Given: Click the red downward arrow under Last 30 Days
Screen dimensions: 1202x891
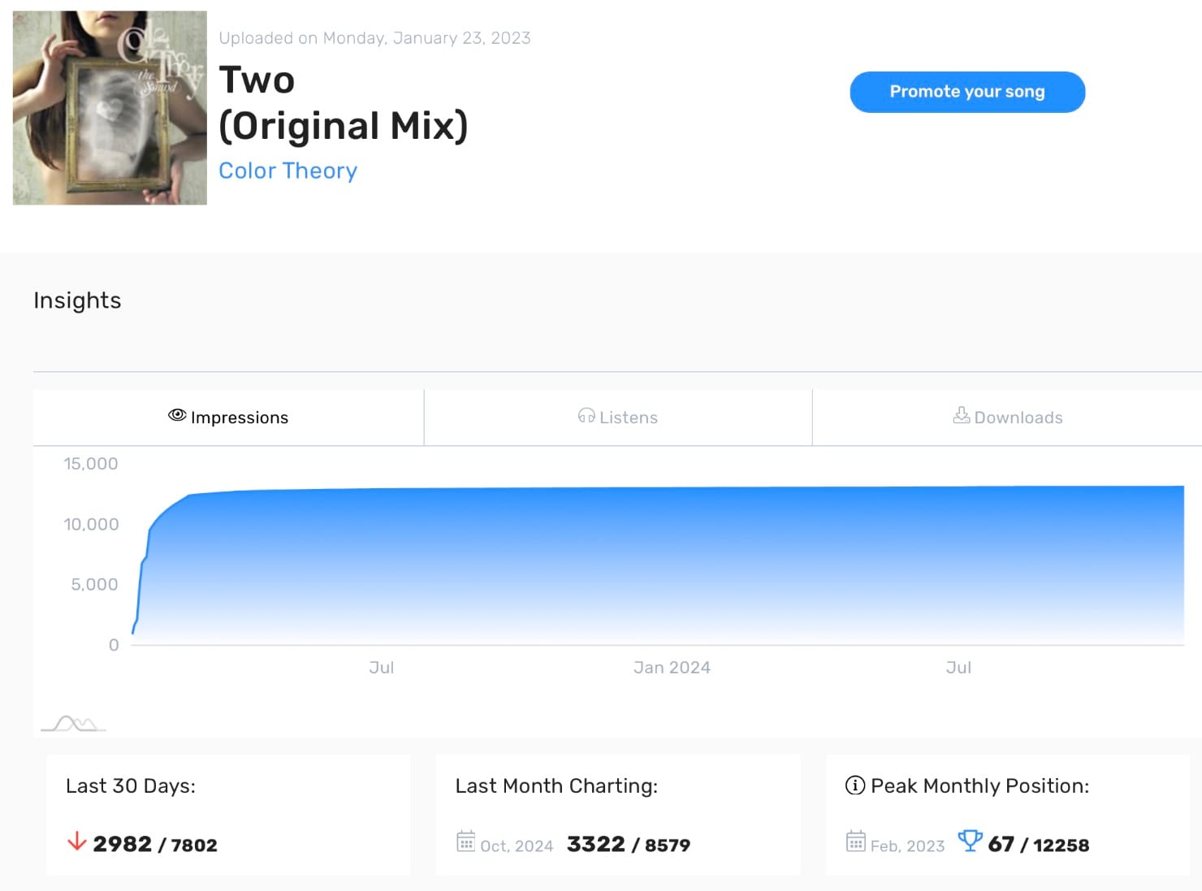Looking at the screenshot, I should pyautogui.click(x=76, y=843).
